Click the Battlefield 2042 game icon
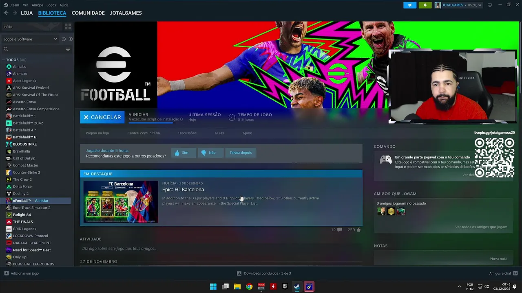 coord(9,123)
